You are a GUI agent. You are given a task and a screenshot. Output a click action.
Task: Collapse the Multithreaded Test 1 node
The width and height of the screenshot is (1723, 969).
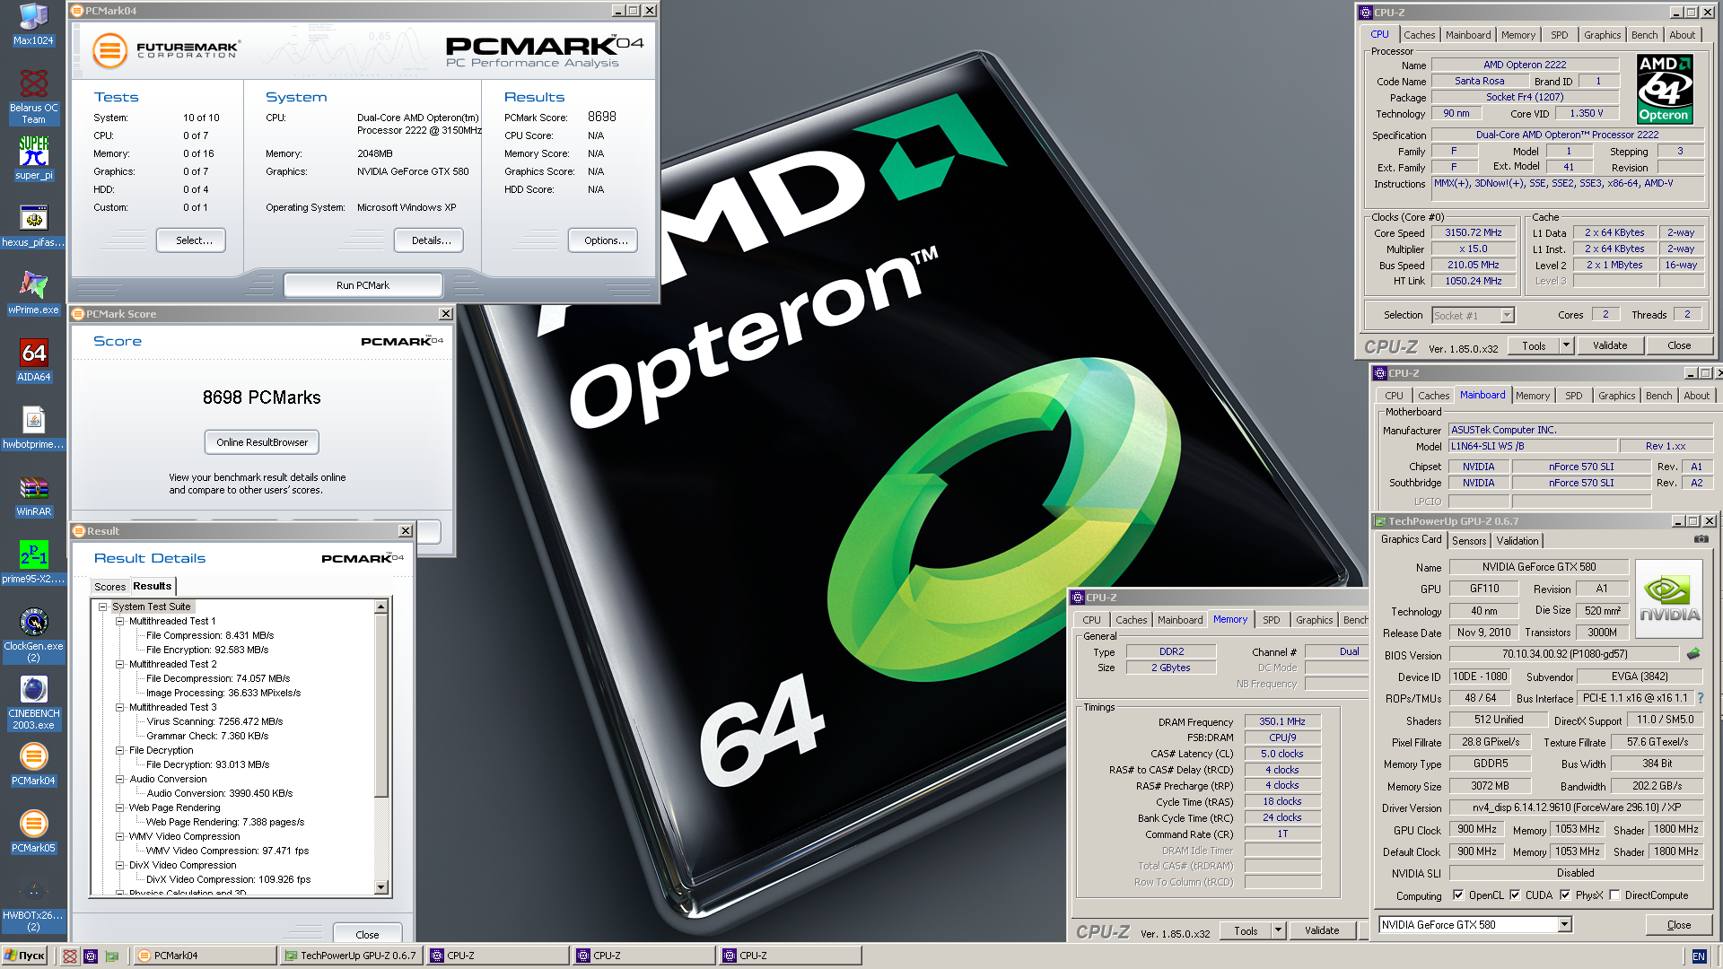119,621
